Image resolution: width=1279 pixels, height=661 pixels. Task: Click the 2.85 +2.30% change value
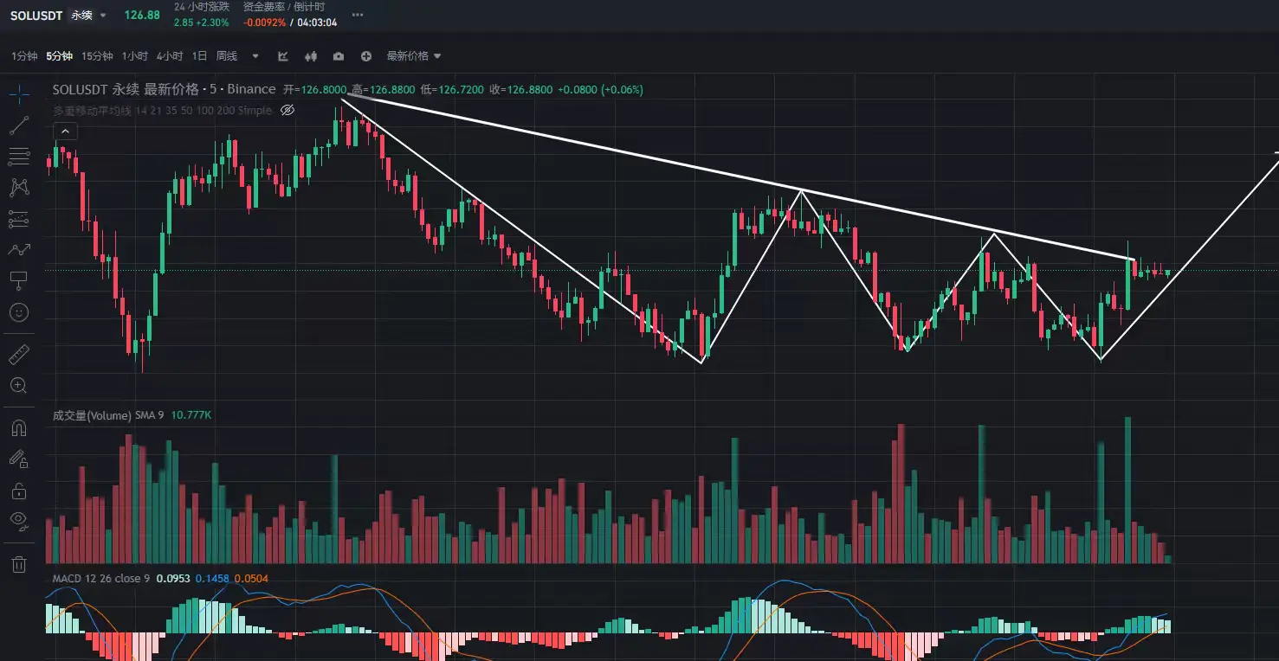(x=202, y=22)
